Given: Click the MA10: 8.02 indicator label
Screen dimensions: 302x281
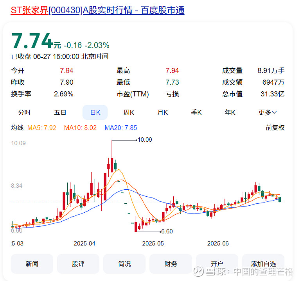Looking at the screenshot, I should coord(80,128).
